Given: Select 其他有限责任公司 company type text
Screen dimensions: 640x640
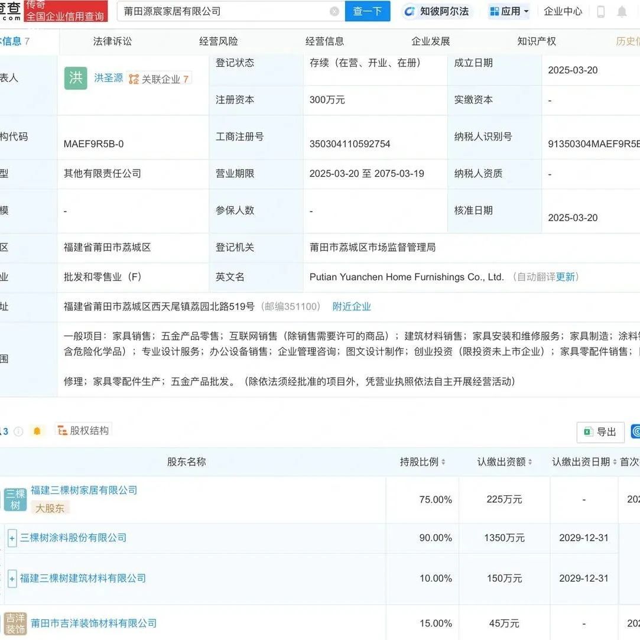Looking at the screenshot, I should (x=102, y=174).
